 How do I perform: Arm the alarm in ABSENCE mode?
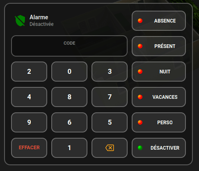(159, 21)
